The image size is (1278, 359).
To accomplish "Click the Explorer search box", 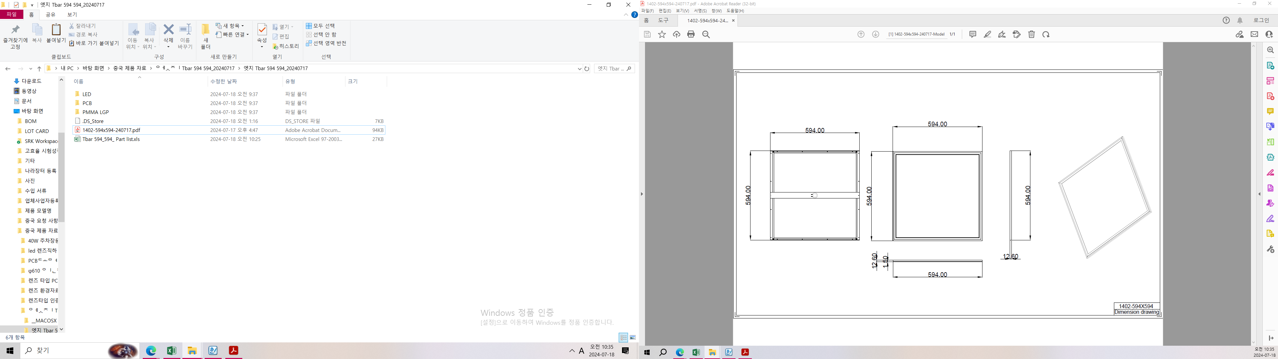I will [614, 68].
